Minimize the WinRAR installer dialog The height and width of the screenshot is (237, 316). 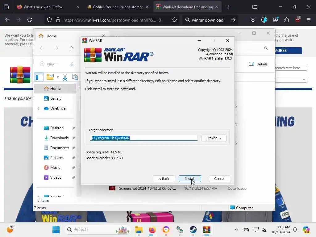pos(199,40)
